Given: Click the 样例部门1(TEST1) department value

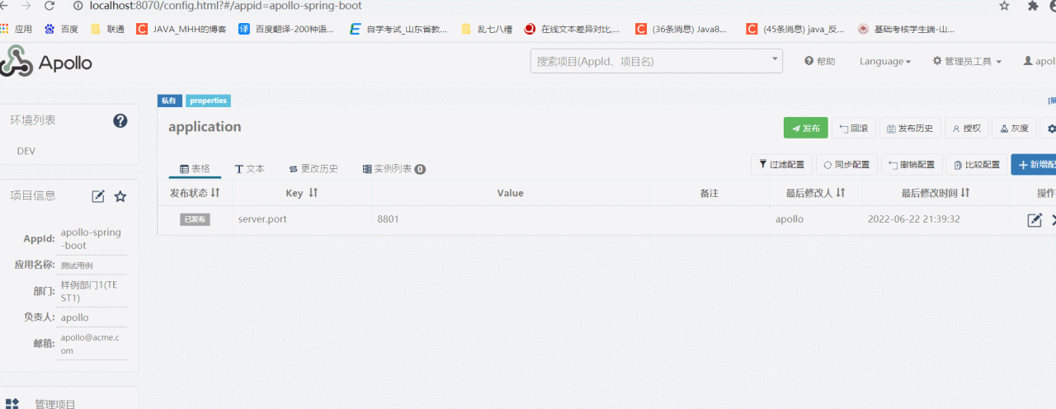Looking at the screenshot, I should click(89, 291).
